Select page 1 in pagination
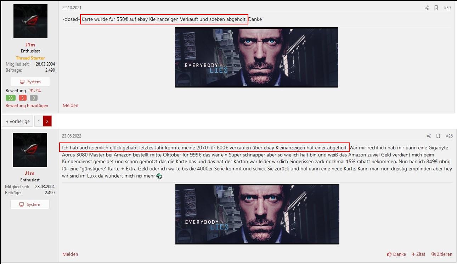This screenshot has width=457, height=264. point(39,121)
